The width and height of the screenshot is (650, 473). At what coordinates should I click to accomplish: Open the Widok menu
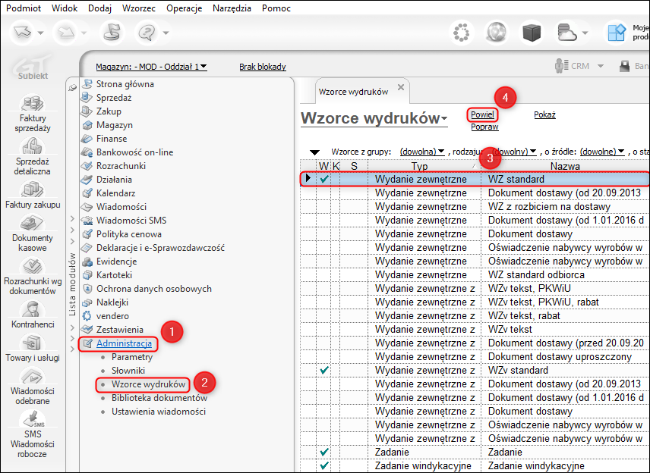[65, 8]
